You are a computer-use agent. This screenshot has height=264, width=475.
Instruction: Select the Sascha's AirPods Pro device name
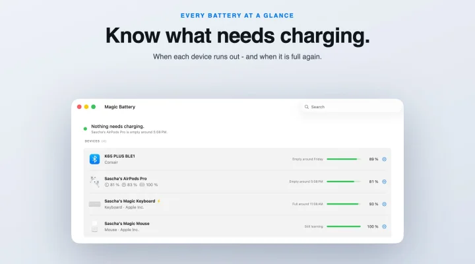(x=125, y=178)
